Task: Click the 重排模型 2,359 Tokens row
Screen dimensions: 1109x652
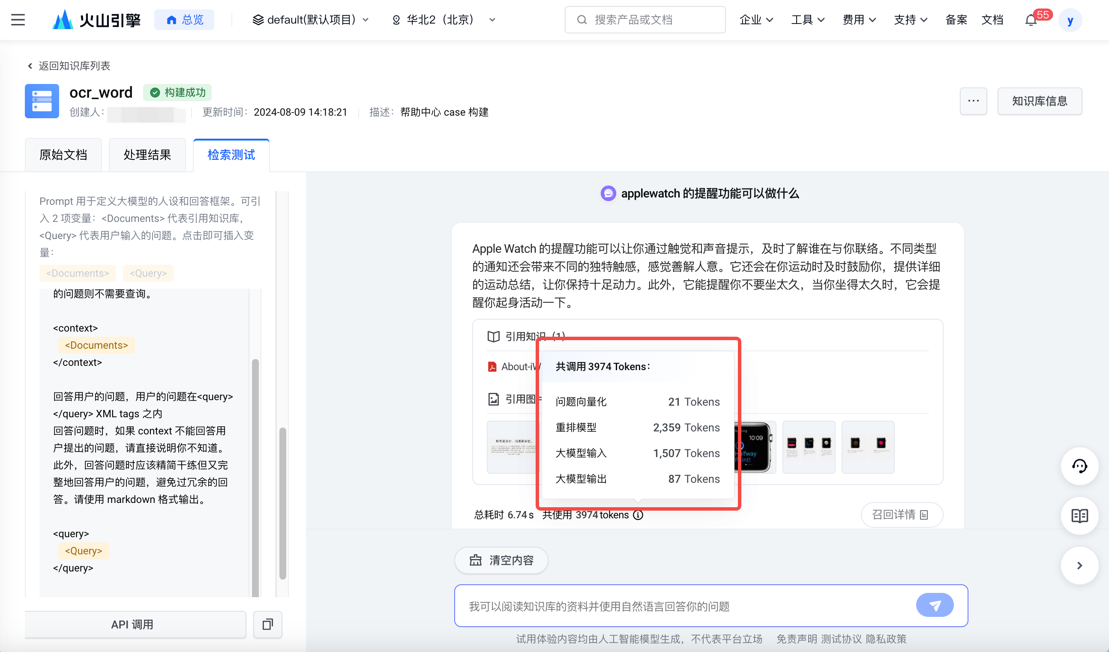Action: [638, 427]
